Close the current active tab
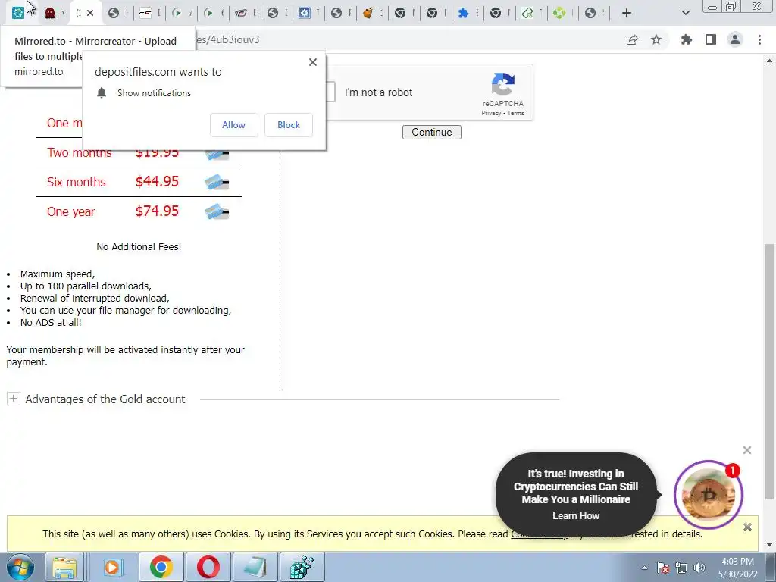The width and height of the screenshot is (776, 582). pyautogui.click(x=90, y=14)
